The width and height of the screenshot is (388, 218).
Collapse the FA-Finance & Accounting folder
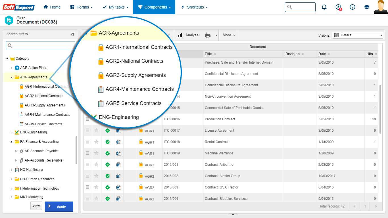coord(12,142)
